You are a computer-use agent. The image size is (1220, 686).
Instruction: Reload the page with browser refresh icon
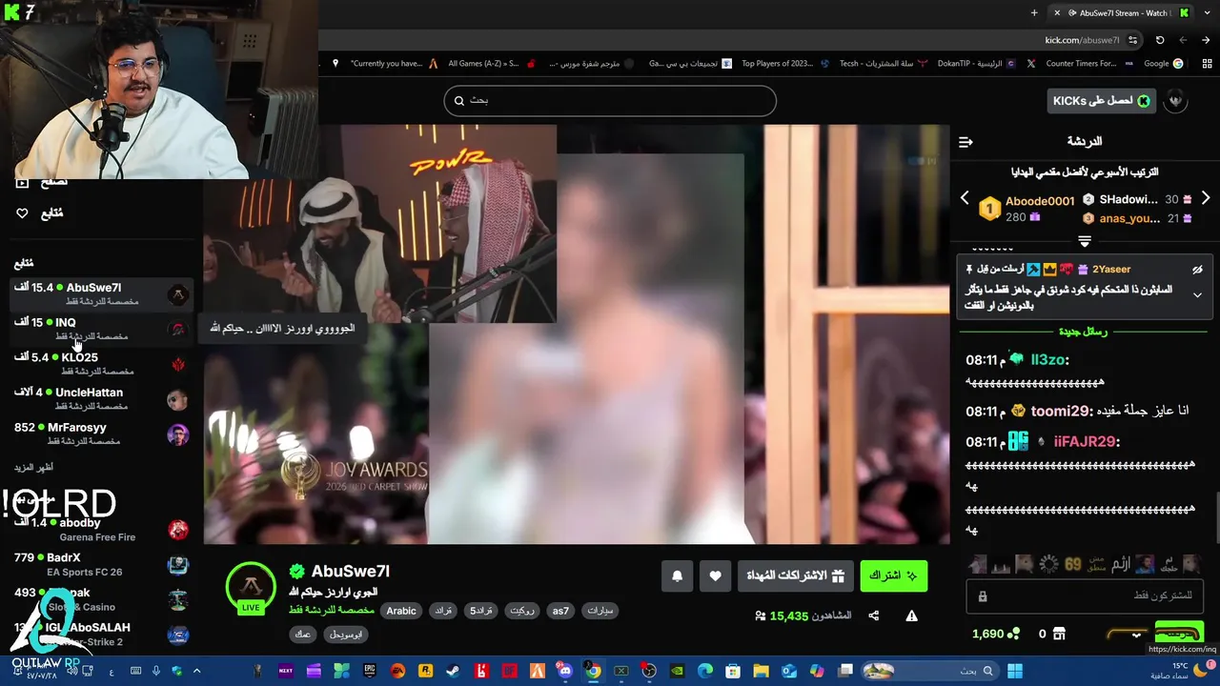pyautogui.click(x=1160, y=40)
